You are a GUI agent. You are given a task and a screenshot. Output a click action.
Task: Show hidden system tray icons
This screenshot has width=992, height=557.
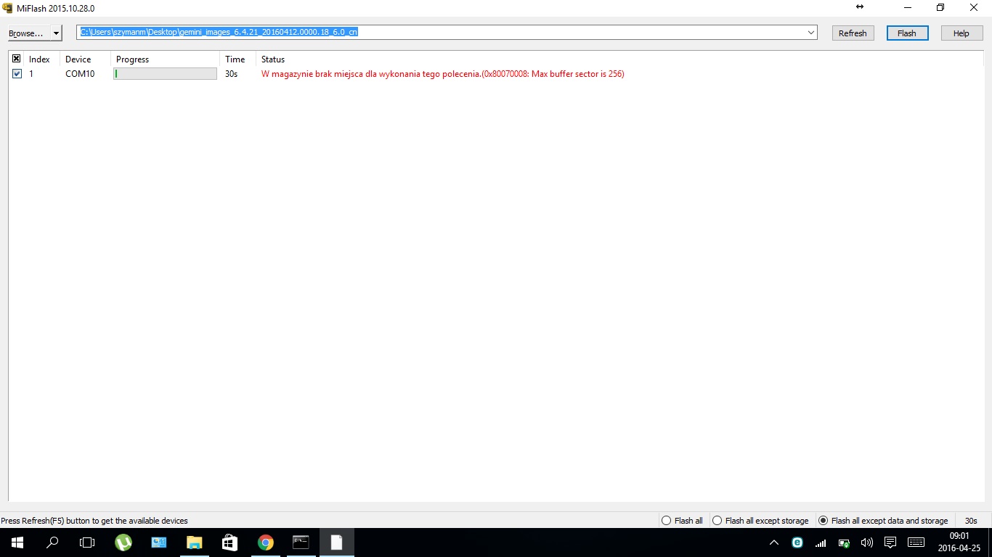point(774,542)
